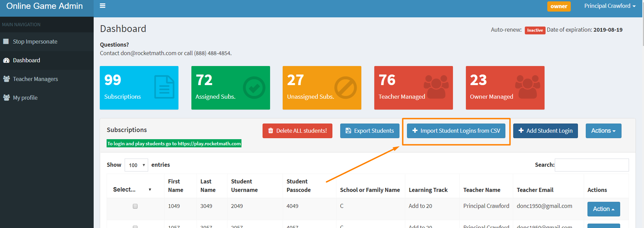Viewport: 644px width, 228px height.
Task: Open My profile from sidebar
Action: [25, 98]
